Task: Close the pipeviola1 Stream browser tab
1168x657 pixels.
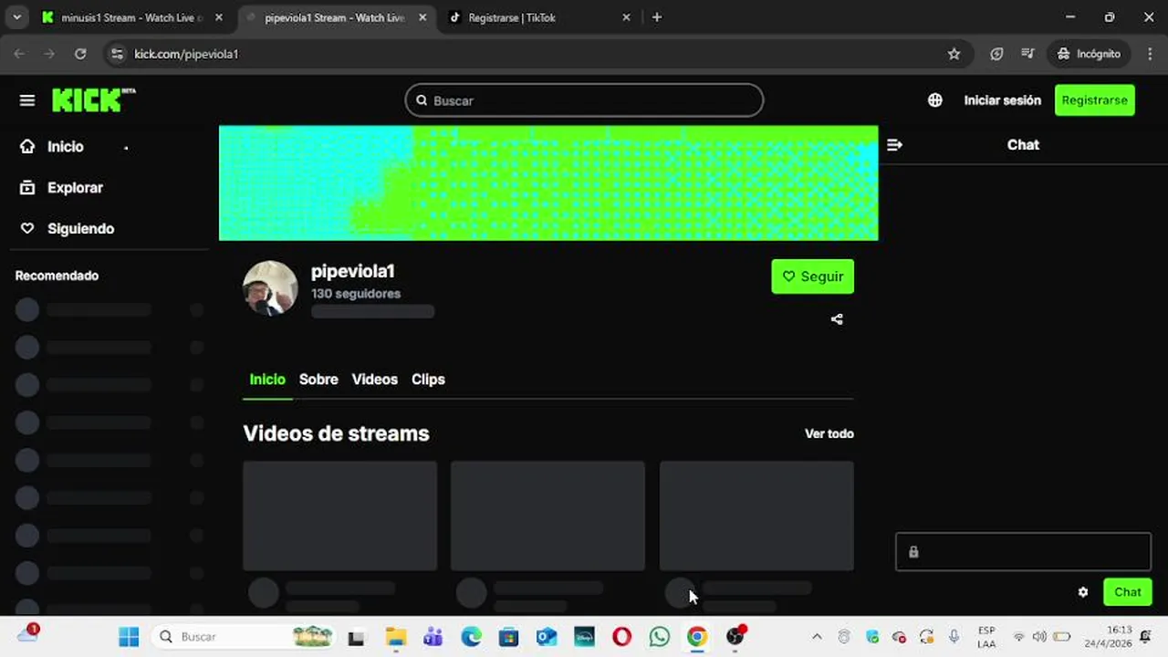Action: coord(422,17)
